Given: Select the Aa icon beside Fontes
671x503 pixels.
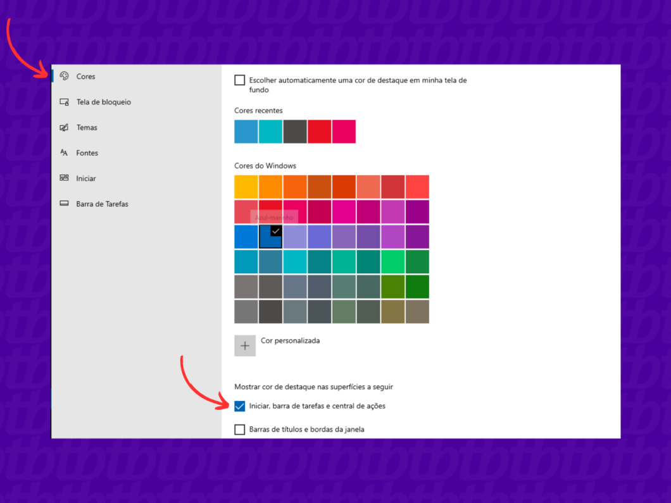Looking at the screenshot, I should (64, 152).
